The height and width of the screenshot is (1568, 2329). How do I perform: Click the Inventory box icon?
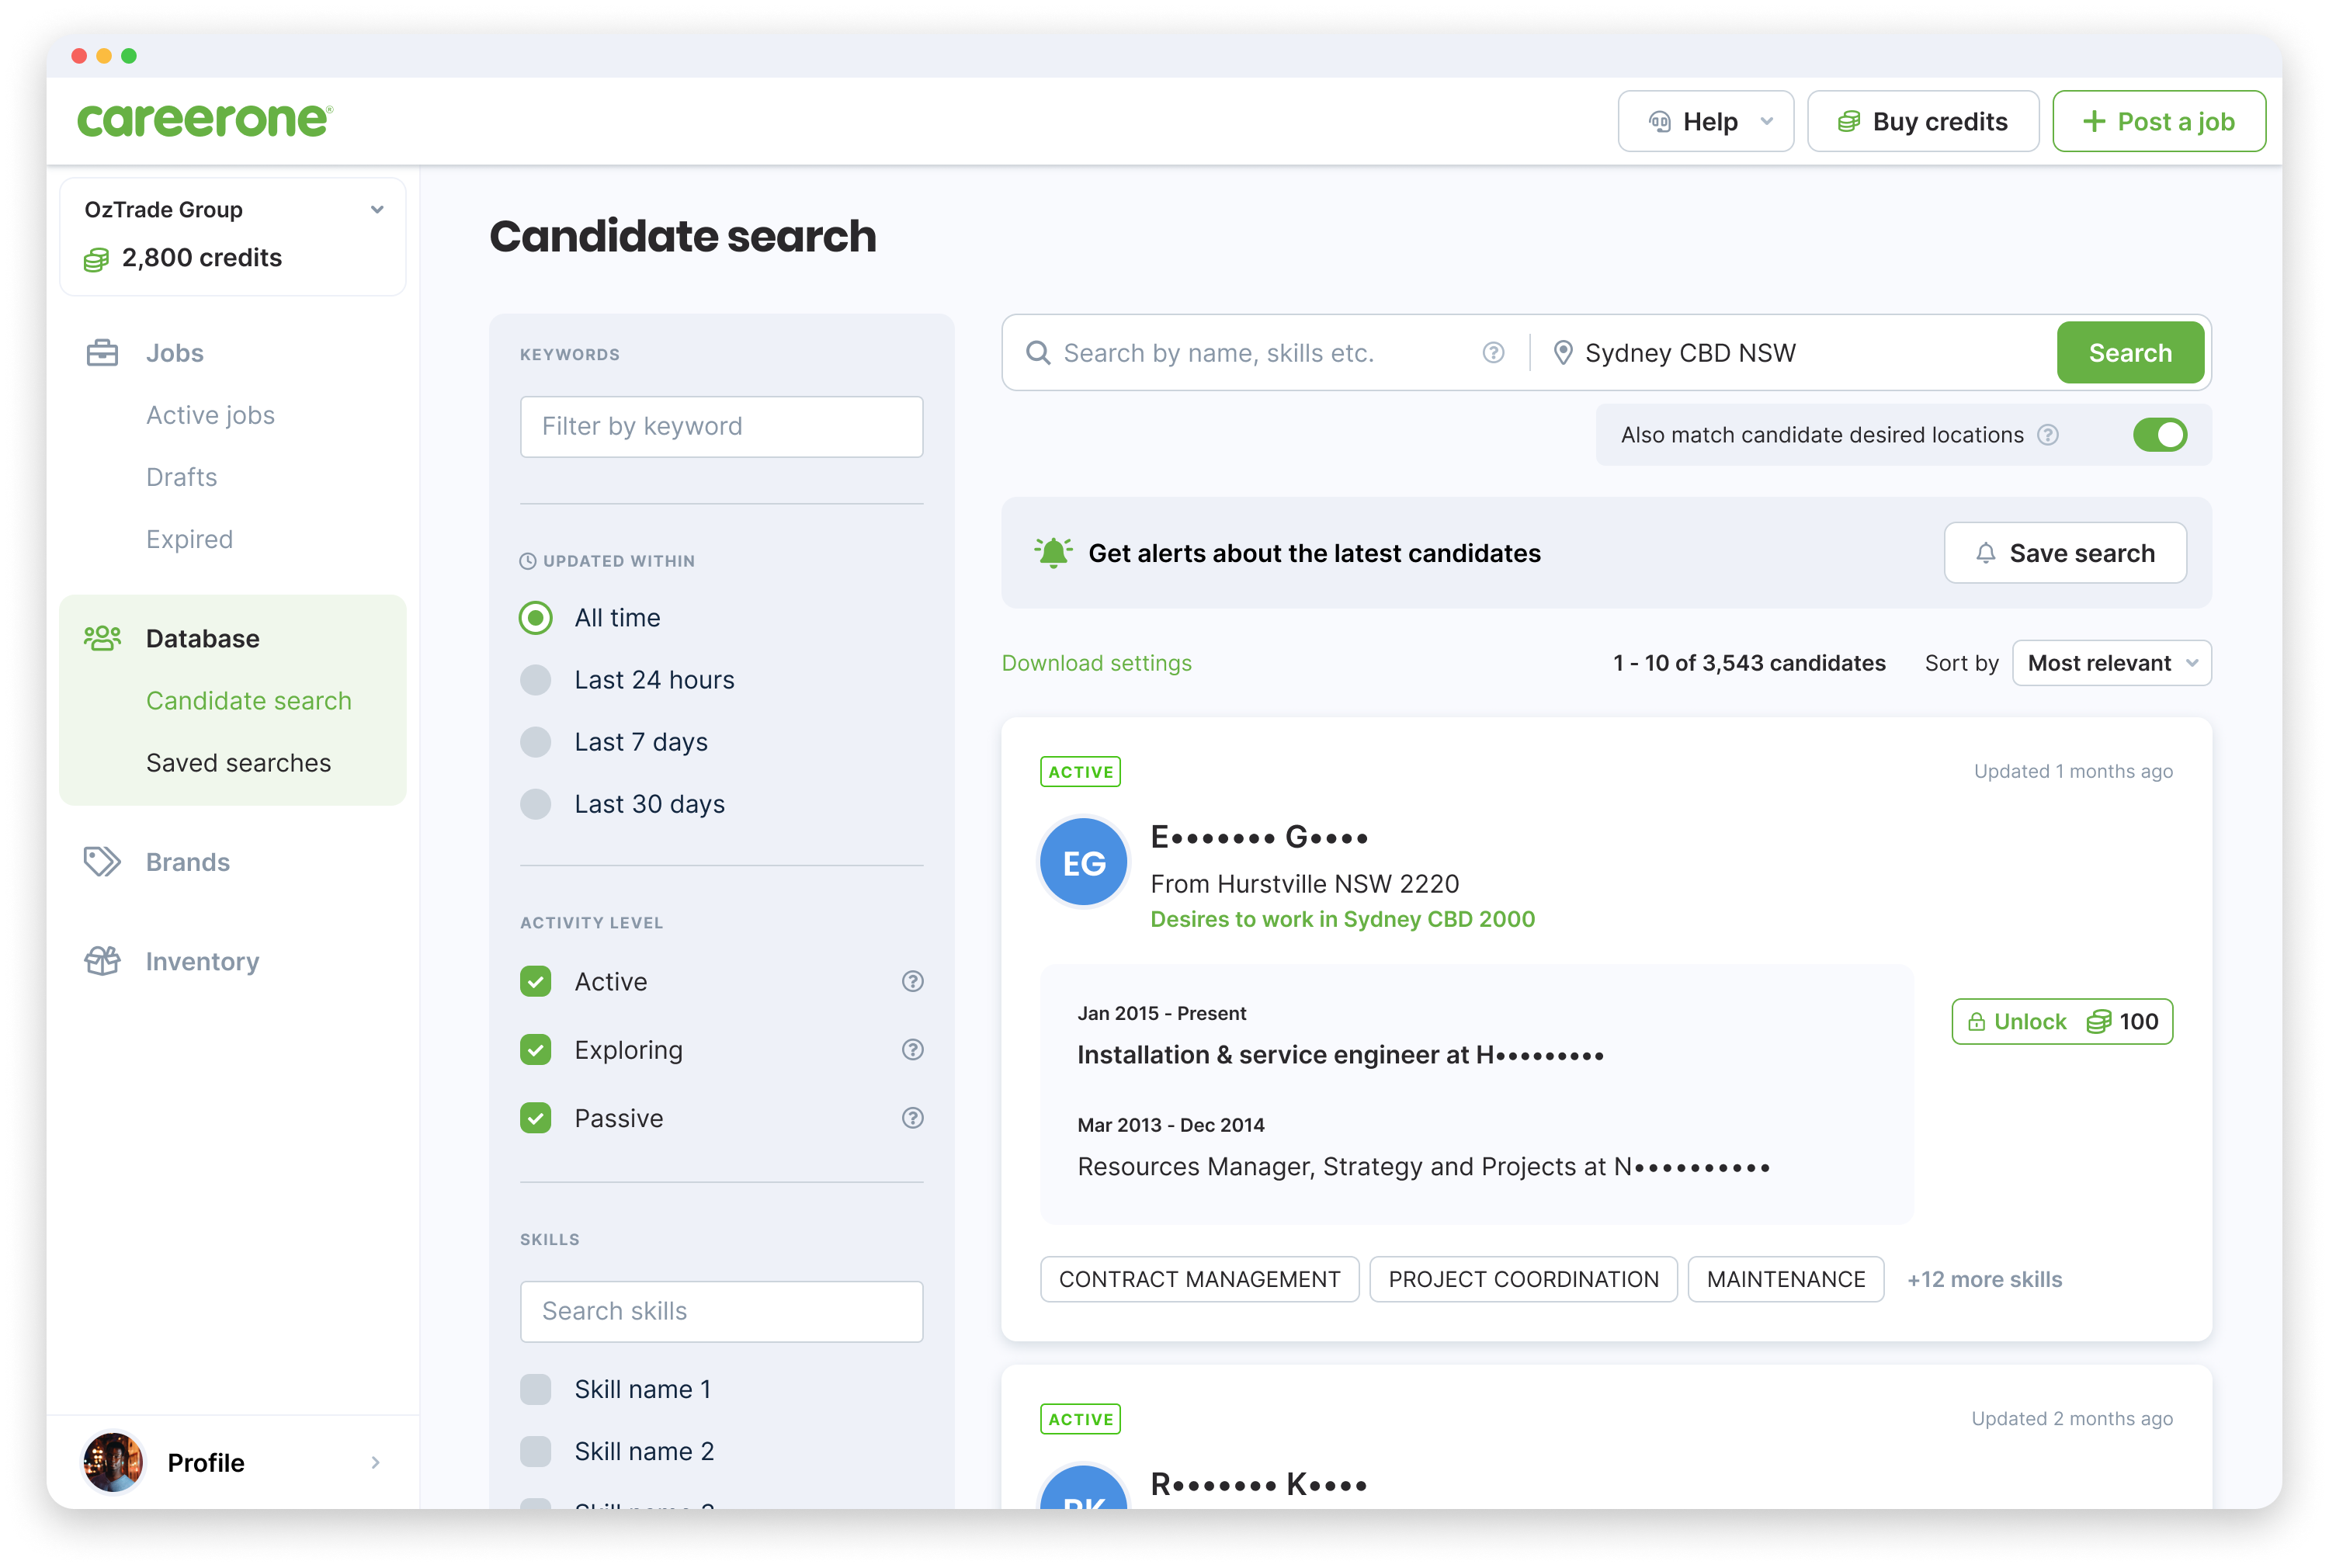(102, 961)
